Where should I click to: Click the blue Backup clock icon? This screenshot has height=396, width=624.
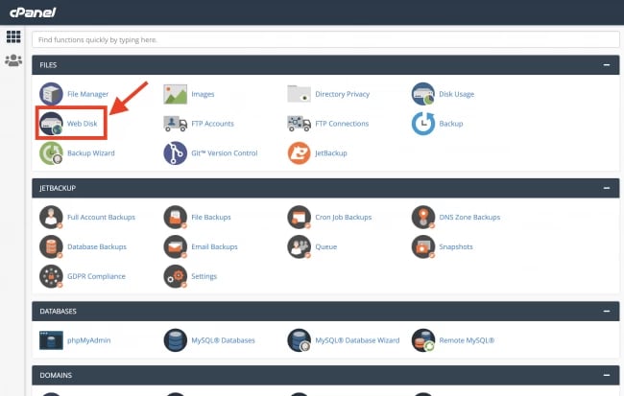pos(423,124)
